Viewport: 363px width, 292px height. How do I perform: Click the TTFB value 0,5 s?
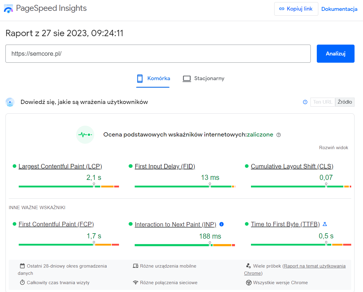coord(326,236)
